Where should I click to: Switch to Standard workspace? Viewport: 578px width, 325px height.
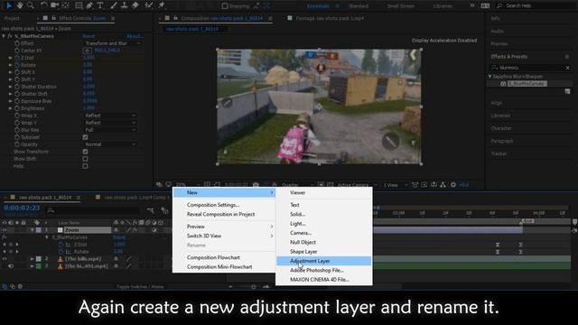pos(359,6)
